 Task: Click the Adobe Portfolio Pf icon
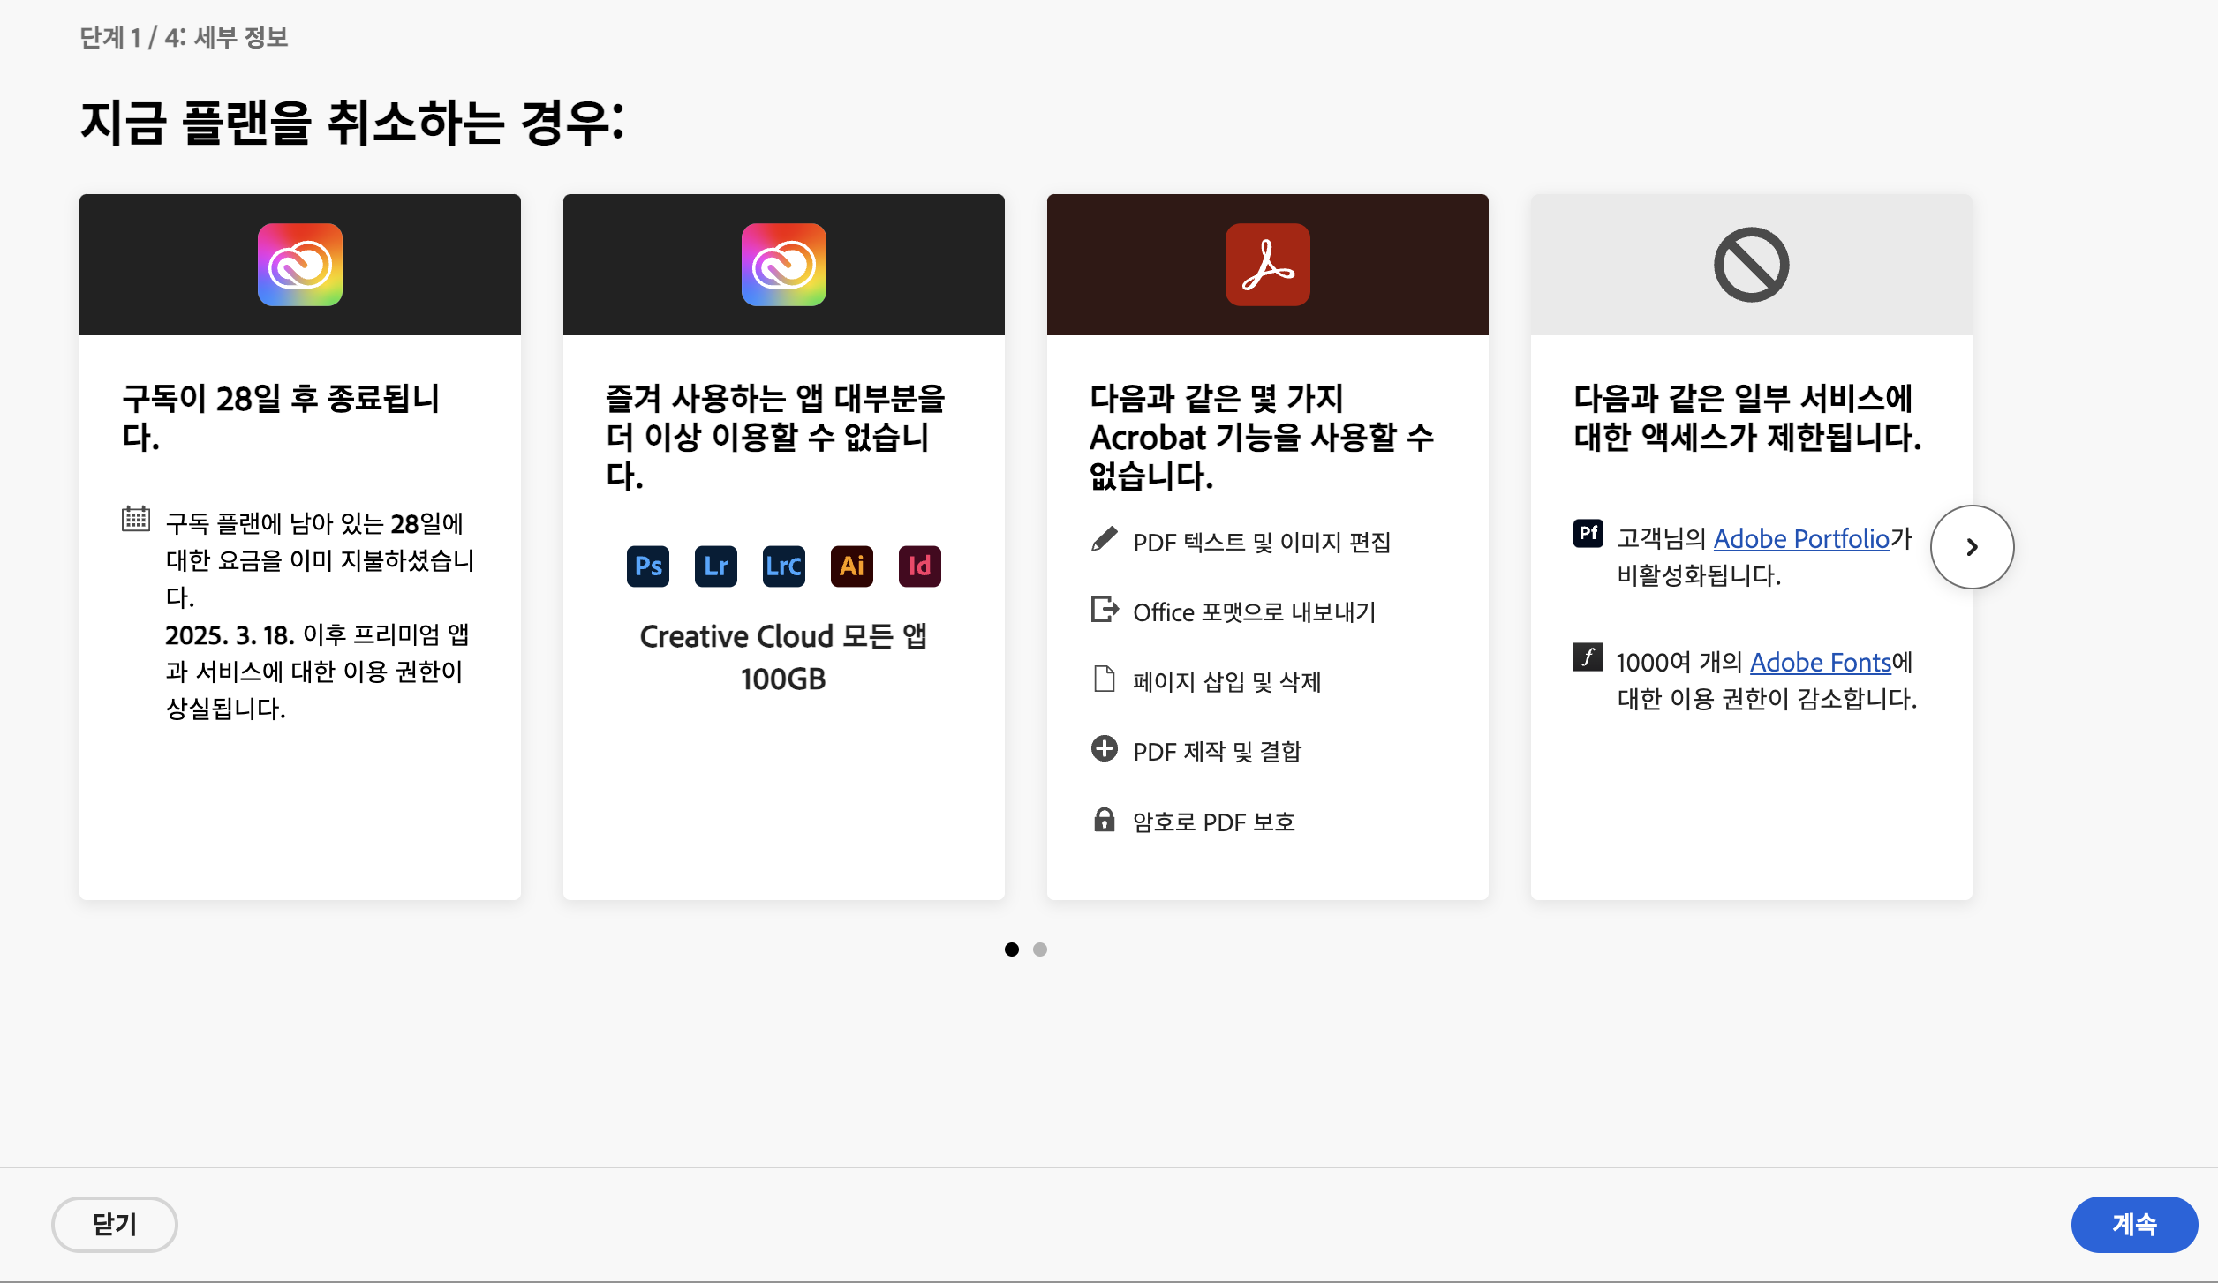coord(1588,533)
